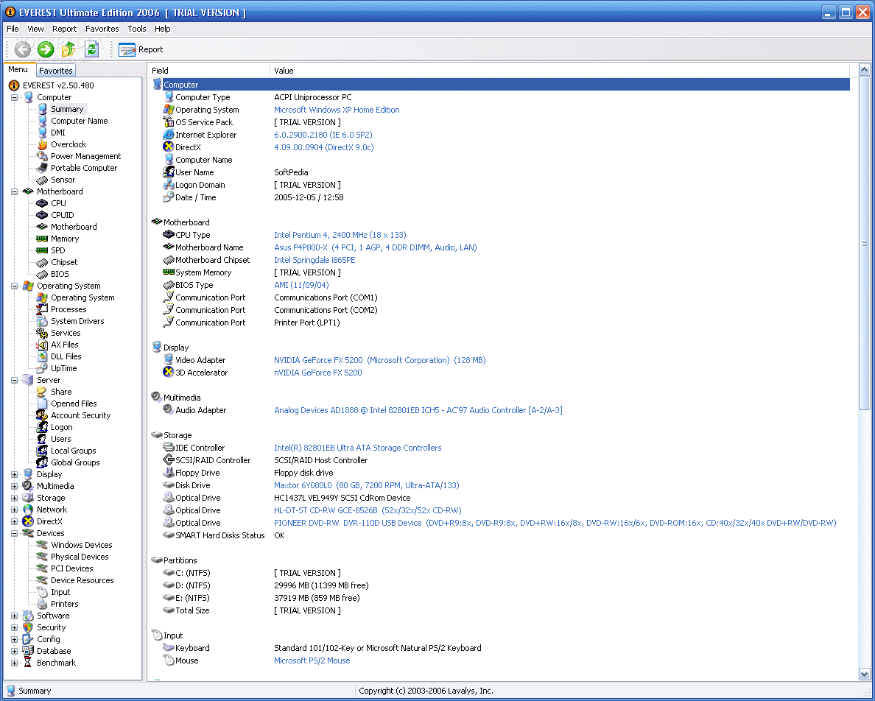The image size is (875, 701).
Task: Select the highlighted Computer header row
Action: (x=501, y=85)
